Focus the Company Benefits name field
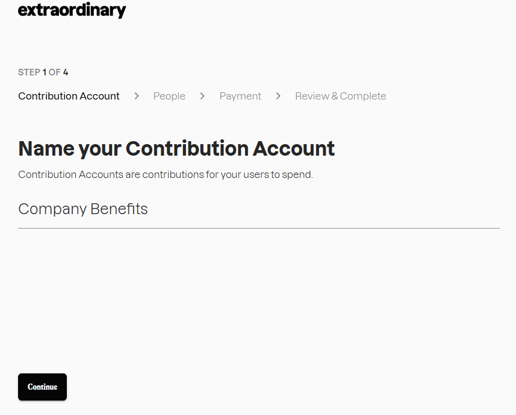This screenshot has height=415, width=516. click(x=259, y=209)
